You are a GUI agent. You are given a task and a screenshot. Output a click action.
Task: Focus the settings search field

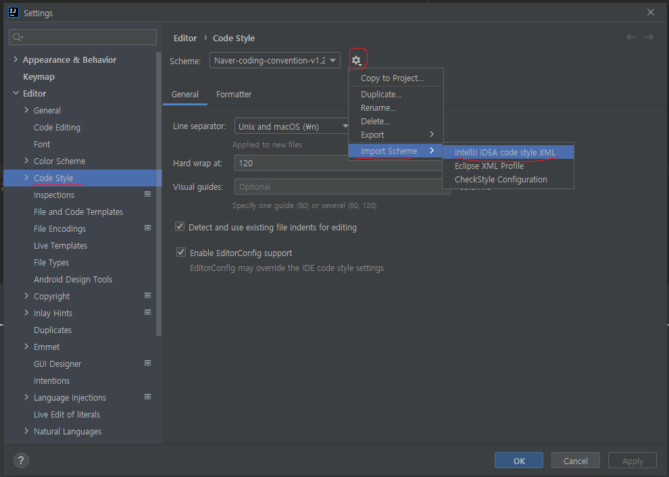point(82,37)
